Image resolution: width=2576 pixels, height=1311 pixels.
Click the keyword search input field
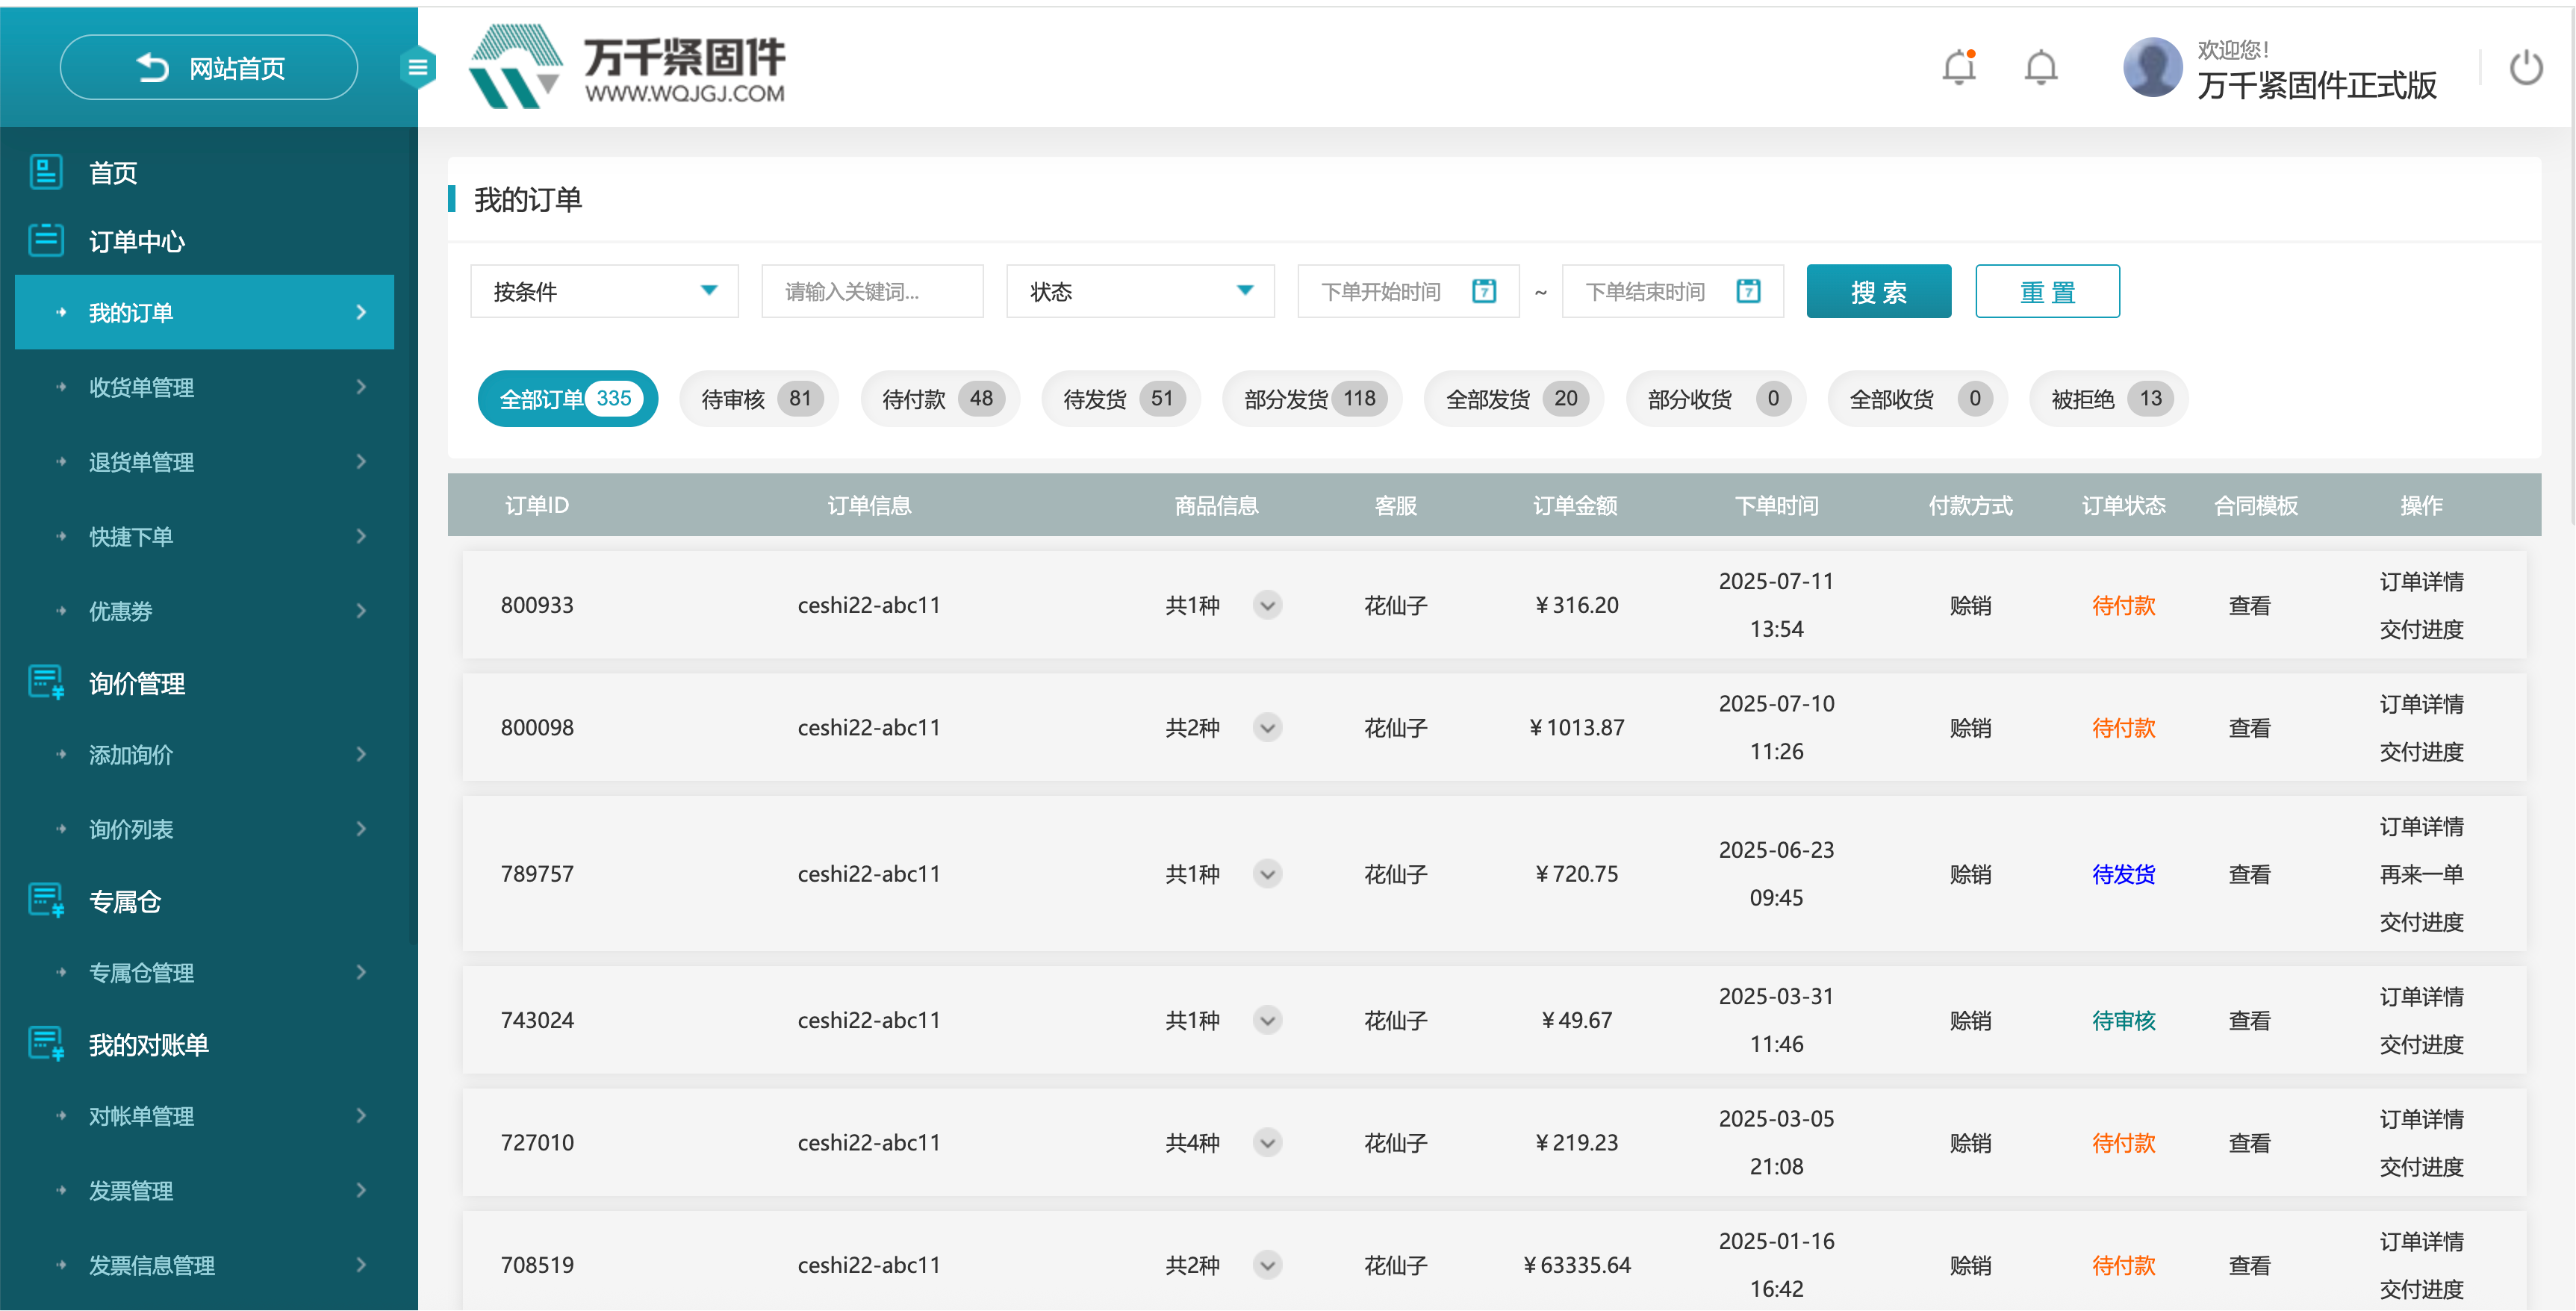pyautogui.click(x=872, y=291)
